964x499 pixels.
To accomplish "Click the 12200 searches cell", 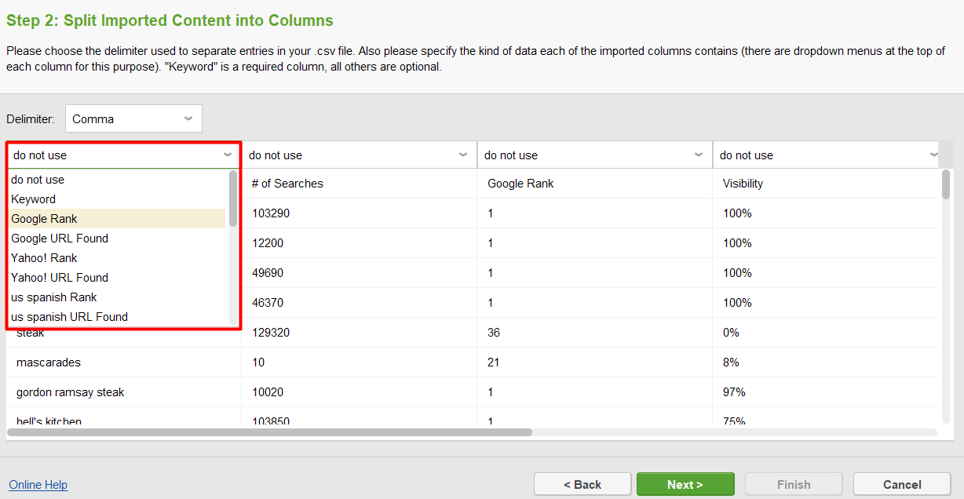I will click(360, 243).
